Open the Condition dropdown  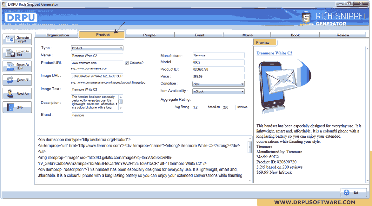pos(218,84)
